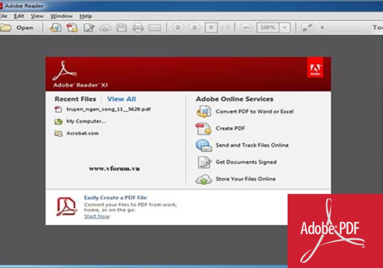Open the Window menu
This screenshot has width=383, height=268.
[x=61, y=16]
